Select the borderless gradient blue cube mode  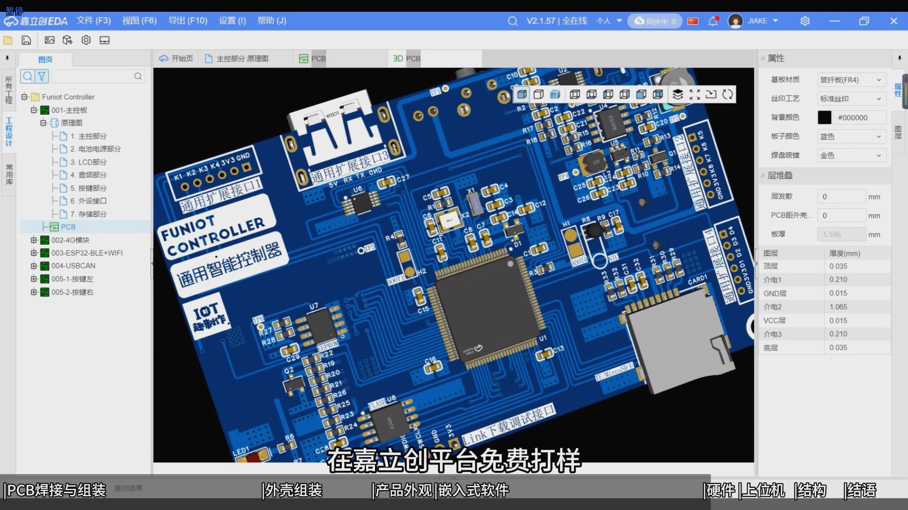(555, 94)
